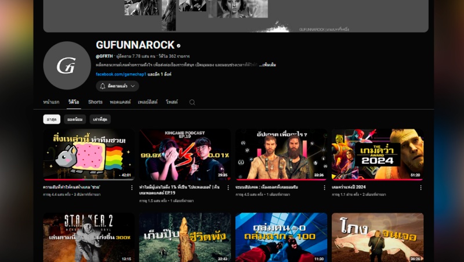The image size is (464, 262).
Task: Click the title of the Nyan Cat video
Action: click(x=71, y=187)
